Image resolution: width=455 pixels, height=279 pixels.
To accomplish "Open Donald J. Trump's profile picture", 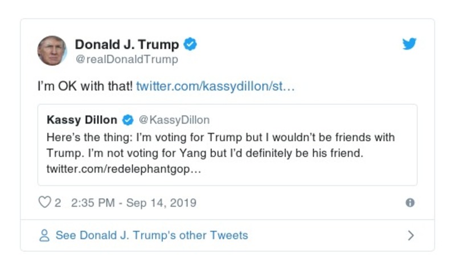I will pyautogui.click(x=52, y=51).
